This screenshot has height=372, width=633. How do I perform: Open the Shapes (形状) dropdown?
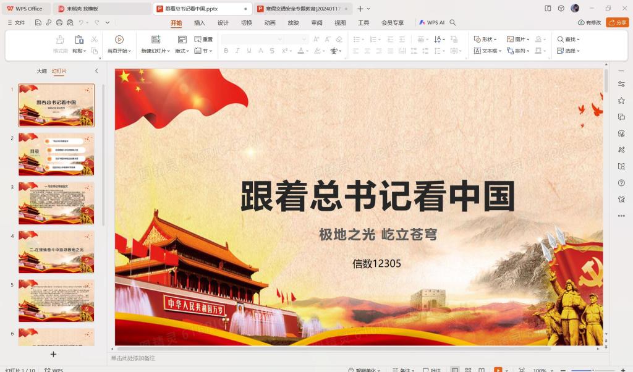pyautogui.click(x=486, y=39)
